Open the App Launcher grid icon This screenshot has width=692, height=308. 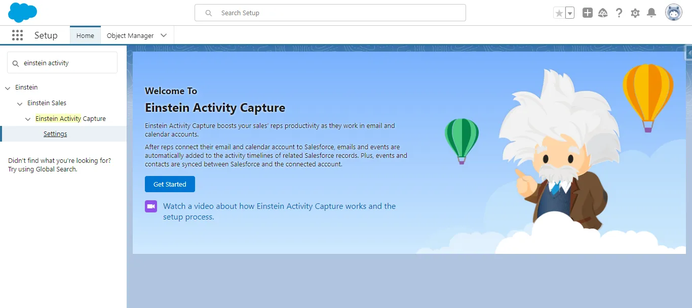[x=17, y=35]
